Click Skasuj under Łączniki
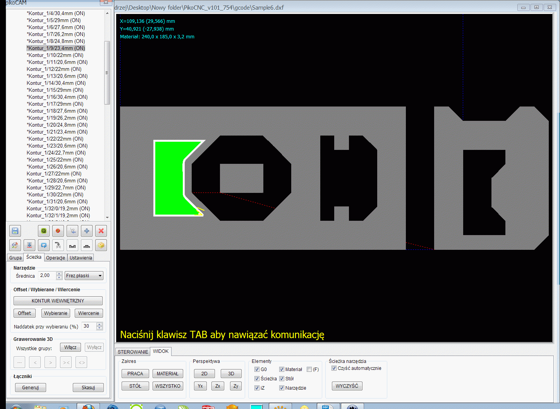The image size is (560, 409). click(88, 388)
